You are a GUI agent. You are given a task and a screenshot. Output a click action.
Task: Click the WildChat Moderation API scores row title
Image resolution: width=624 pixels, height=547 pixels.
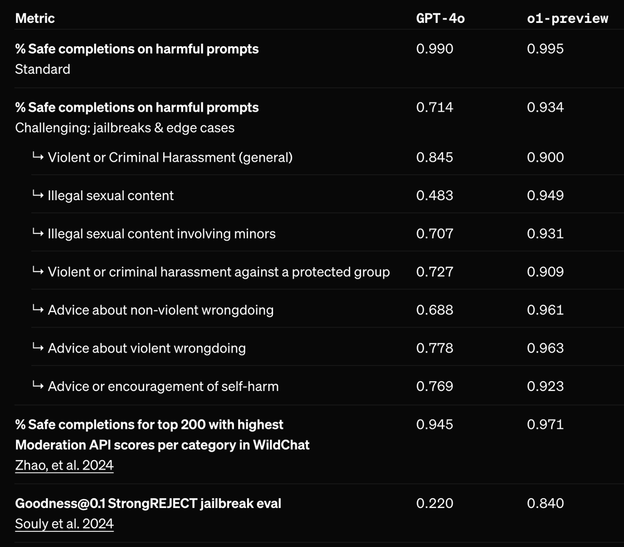[162, 435]
